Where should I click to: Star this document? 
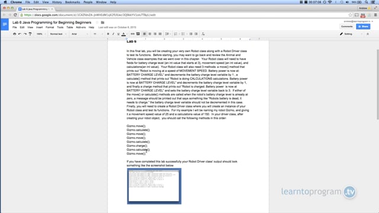tap(97, 22)
